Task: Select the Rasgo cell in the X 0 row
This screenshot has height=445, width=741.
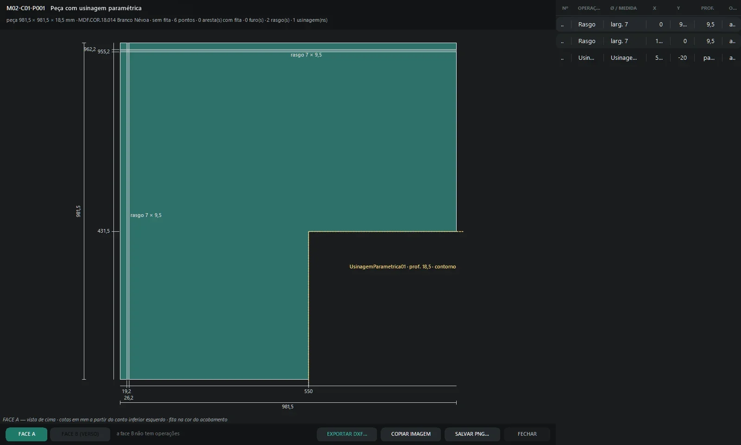Action: [587, 25]
